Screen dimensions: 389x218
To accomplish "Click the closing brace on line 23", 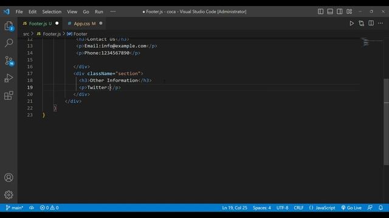I will click(44, 115).
